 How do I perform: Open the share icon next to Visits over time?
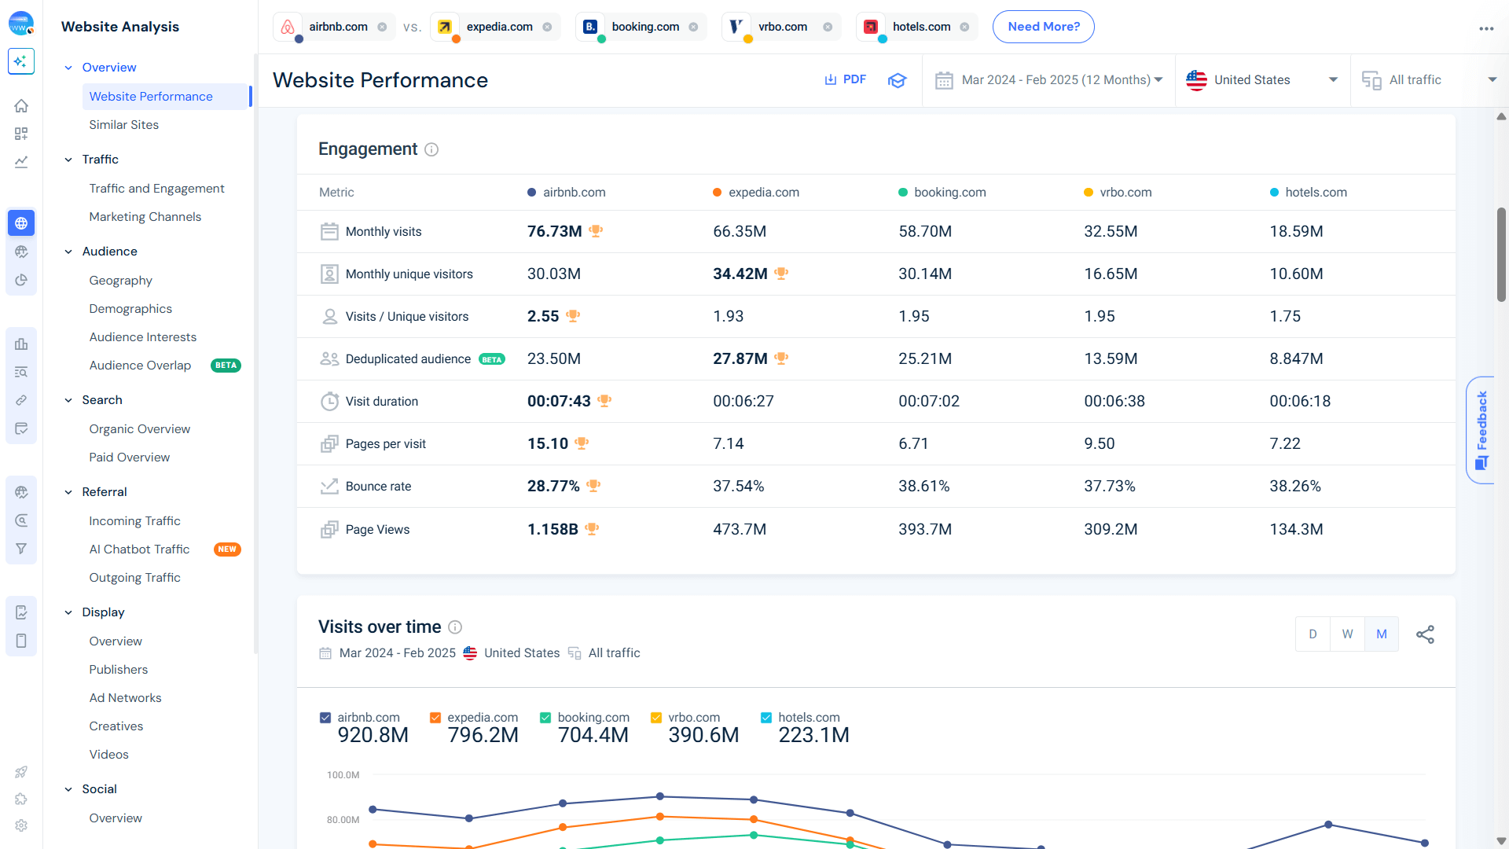[1426, 634]
